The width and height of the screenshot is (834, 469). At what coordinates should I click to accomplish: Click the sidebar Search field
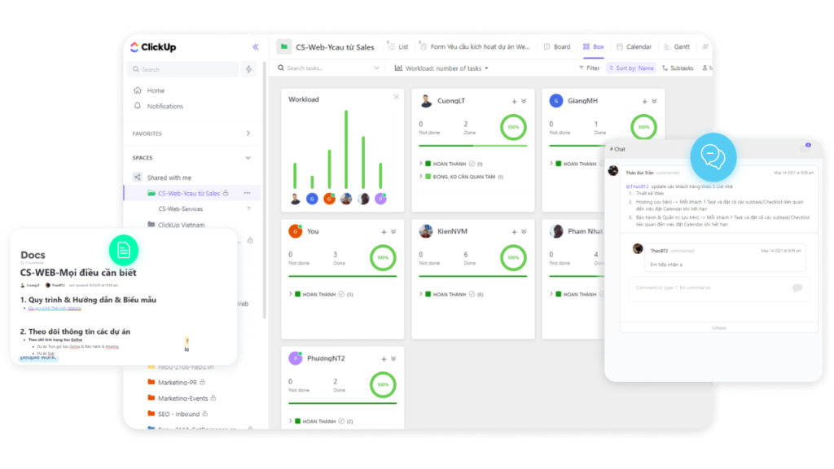click(183, 69)
